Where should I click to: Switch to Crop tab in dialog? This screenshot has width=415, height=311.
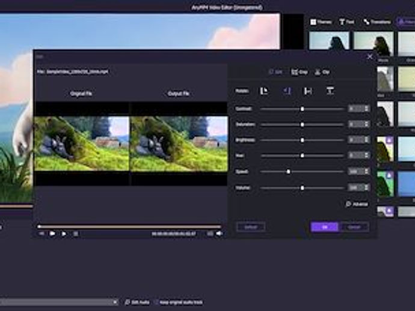click(x=300, y=72)
